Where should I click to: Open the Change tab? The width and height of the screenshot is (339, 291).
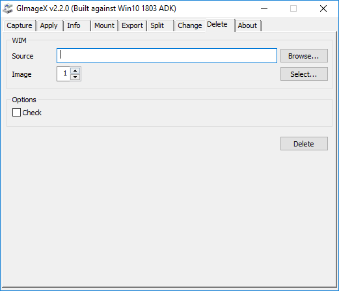pyautogui.click(x=190, y=25)
